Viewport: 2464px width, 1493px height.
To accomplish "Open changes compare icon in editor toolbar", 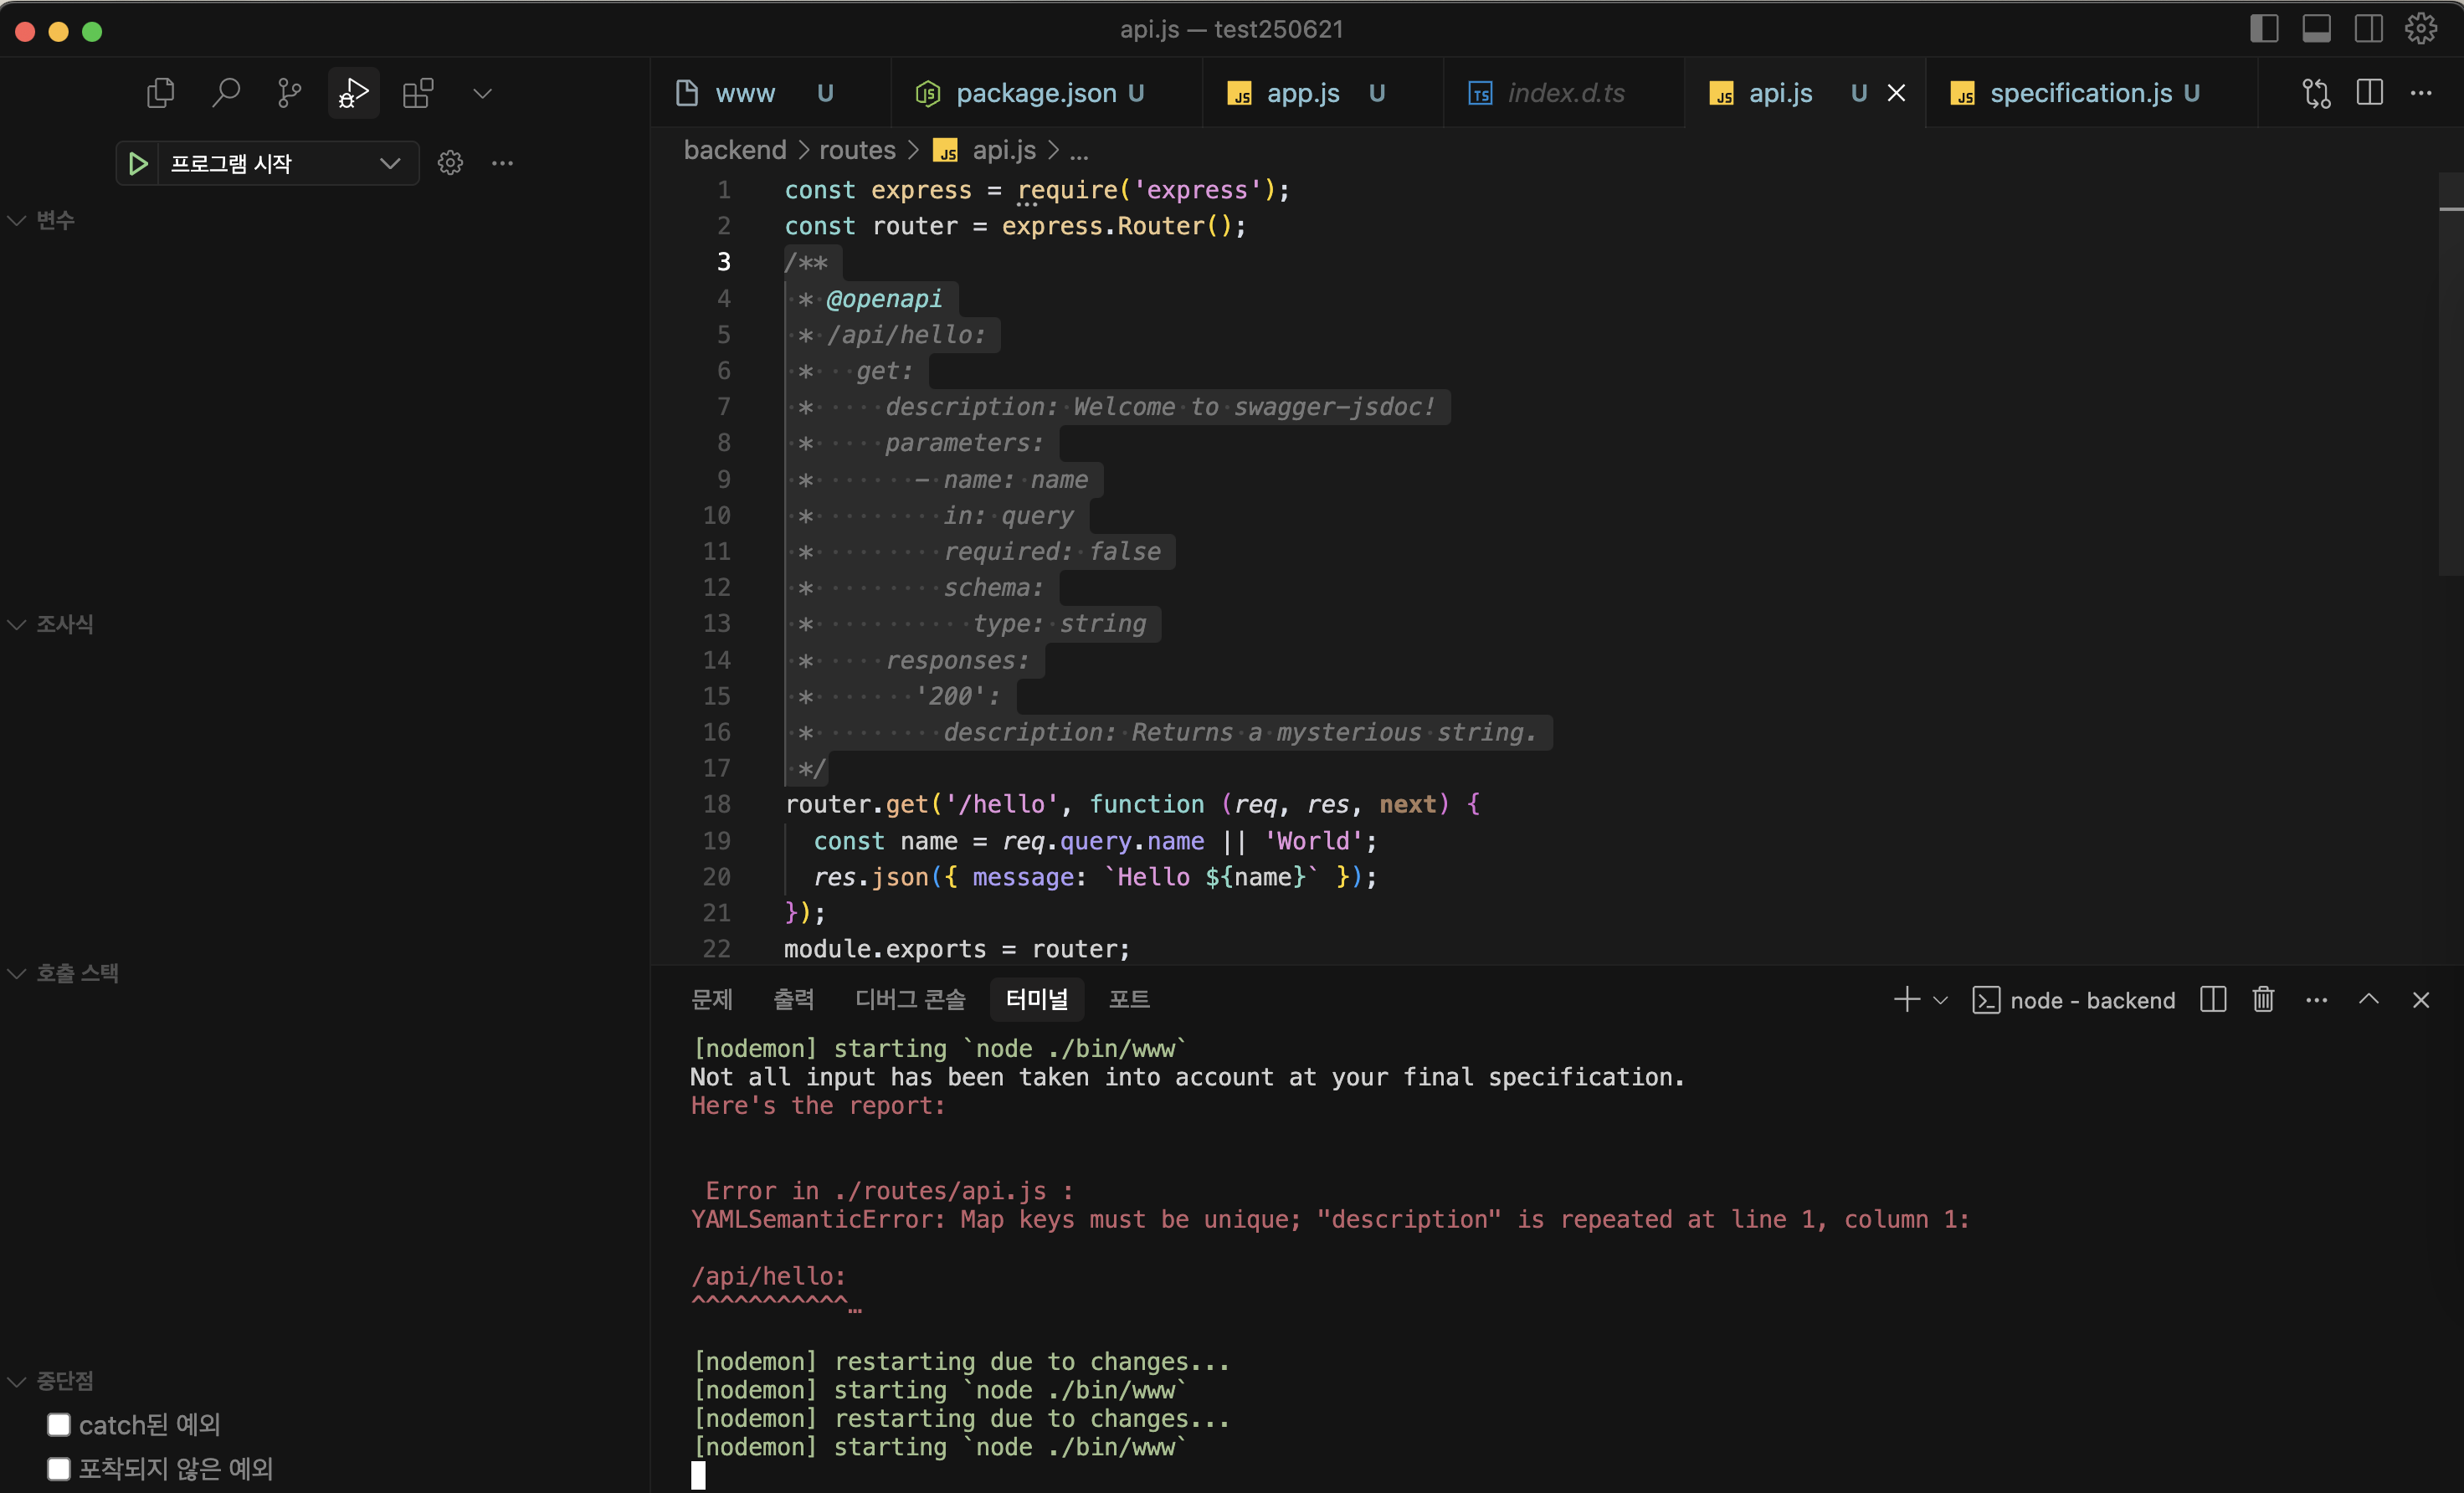I will point(2317,93).
